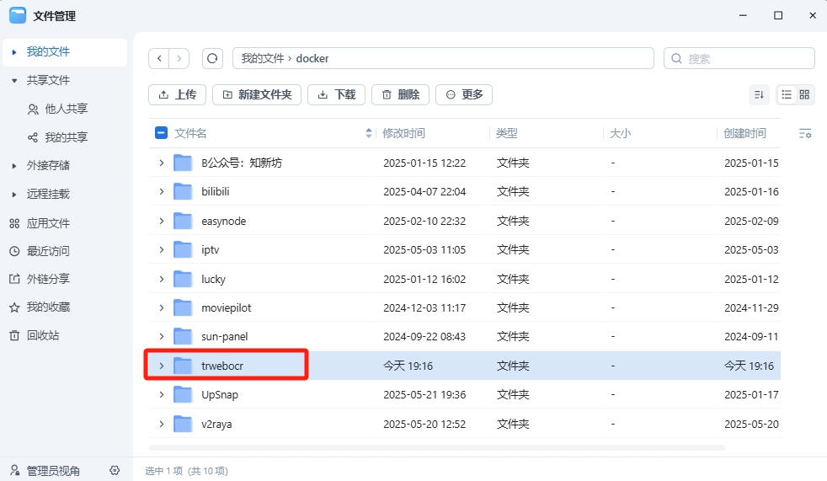Open settings gear beside 管理员视角

coord(115,470)
